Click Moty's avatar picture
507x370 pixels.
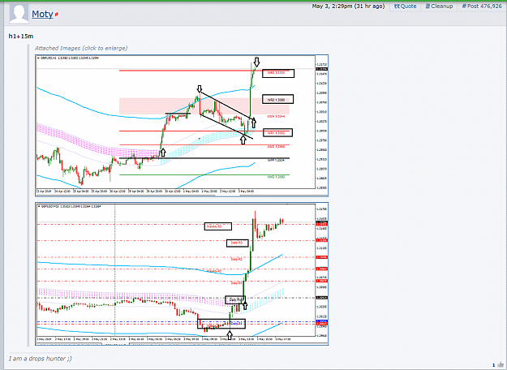click(x=19, y=13)
